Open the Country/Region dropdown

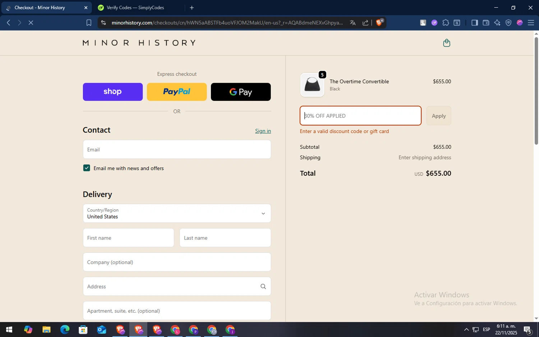pos(177,213)
